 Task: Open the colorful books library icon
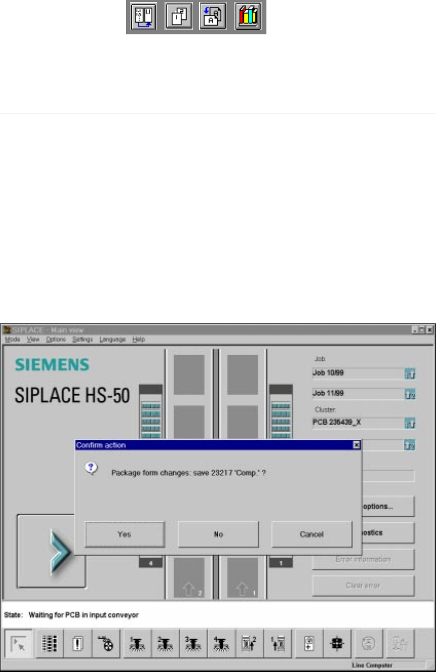[x=248, y=18]
